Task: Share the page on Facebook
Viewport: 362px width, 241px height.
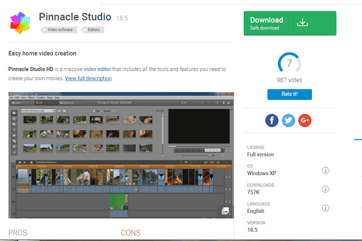Action: [271, 120]
